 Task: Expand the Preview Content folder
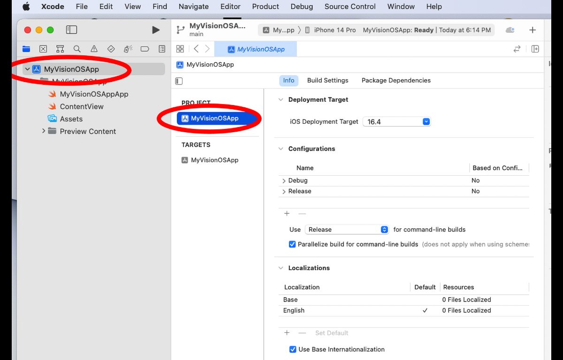44,131
